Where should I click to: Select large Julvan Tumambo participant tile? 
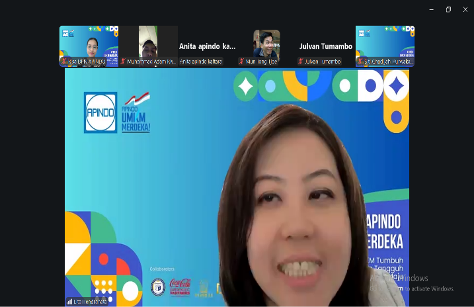coord(325,46)
